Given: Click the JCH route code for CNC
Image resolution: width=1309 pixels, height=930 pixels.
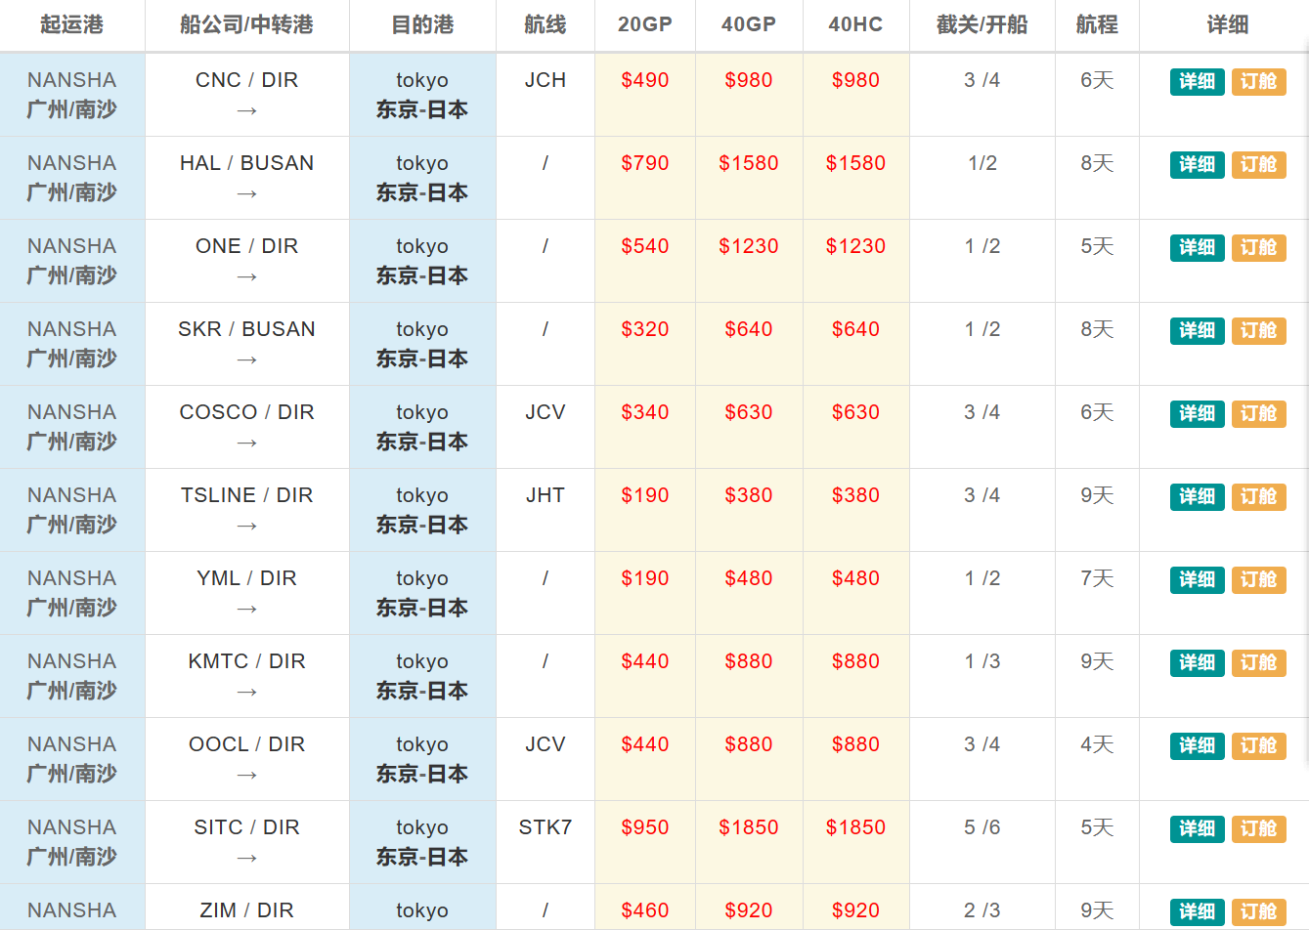Looking at the screenshot, I should pyautogui.click(x=545, y=80).
